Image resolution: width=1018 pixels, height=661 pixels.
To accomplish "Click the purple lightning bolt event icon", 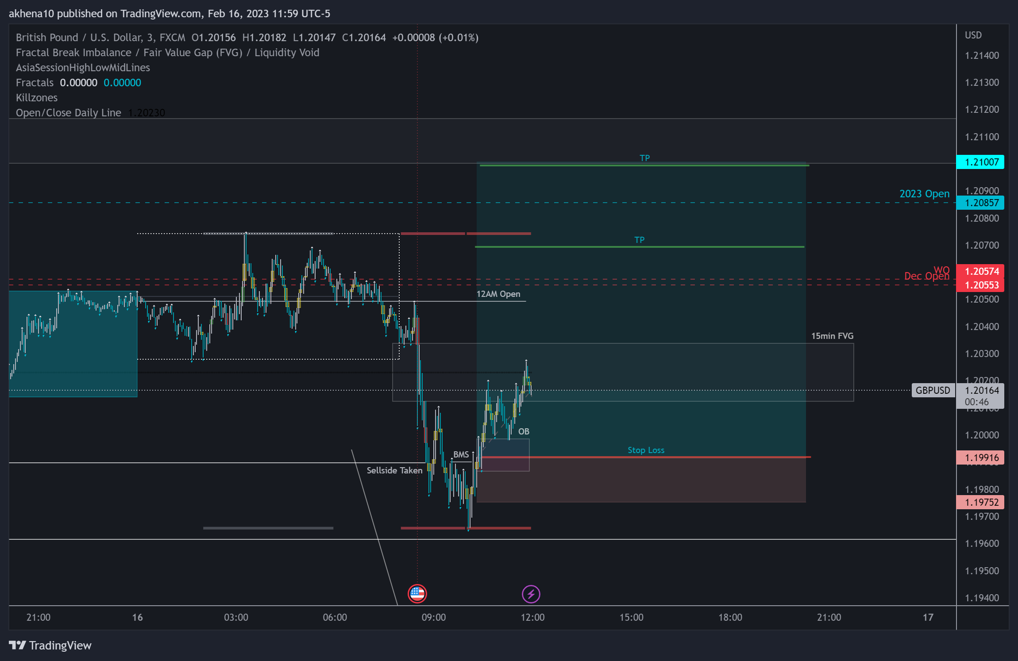I will click(531, 594).
